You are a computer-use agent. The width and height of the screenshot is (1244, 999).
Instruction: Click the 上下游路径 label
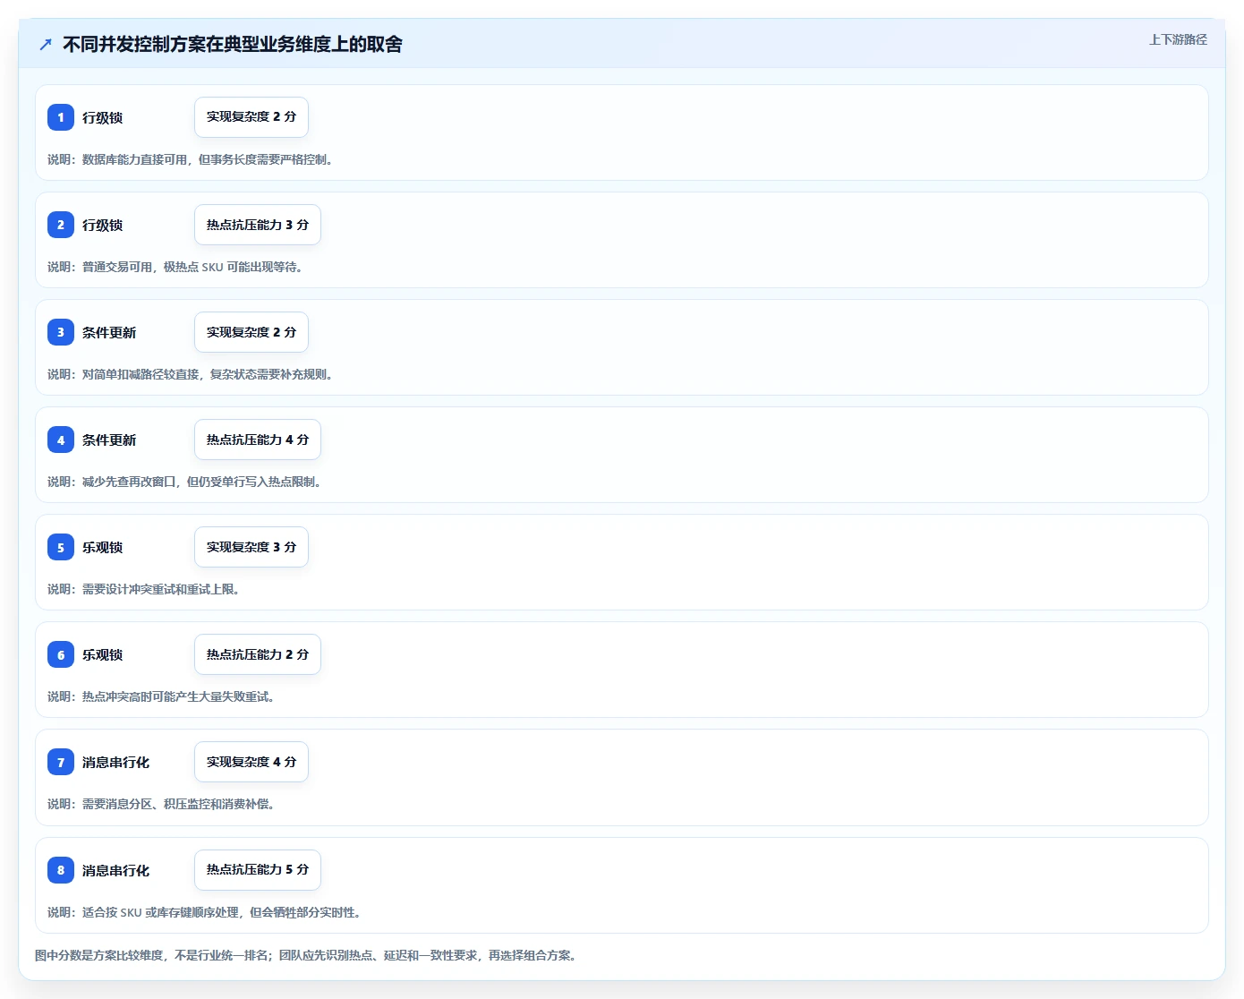click(1178, 39)
